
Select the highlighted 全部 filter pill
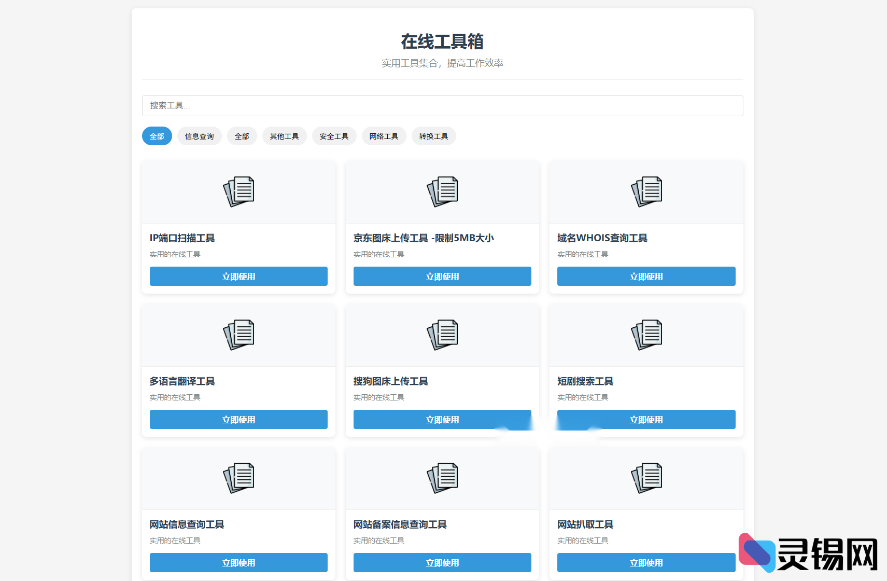[157, 136]
